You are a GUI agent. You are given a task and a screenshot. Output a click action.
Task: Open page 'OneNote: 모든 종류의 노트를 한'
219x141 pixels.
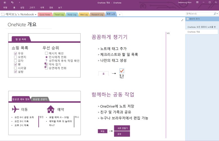[x=202, y=27]
